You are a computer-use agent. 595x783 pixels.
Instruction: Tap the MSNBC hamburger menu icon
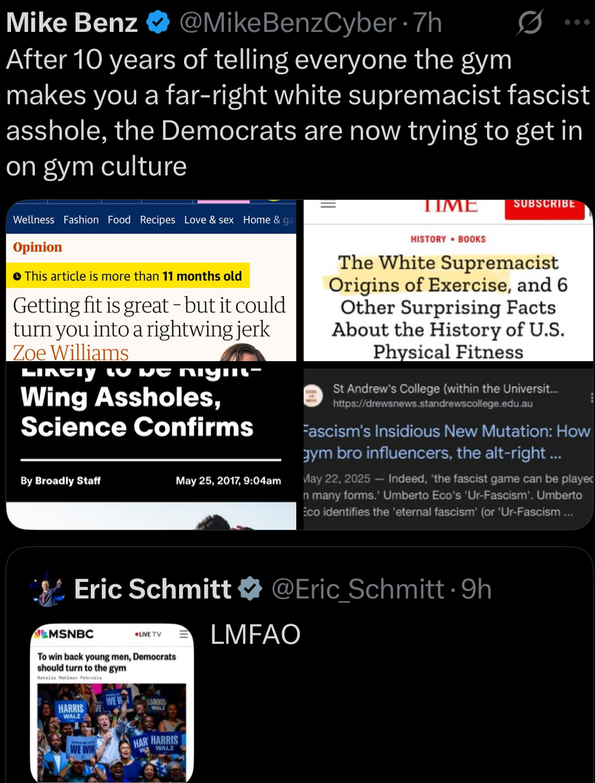(x=183, y=634)
